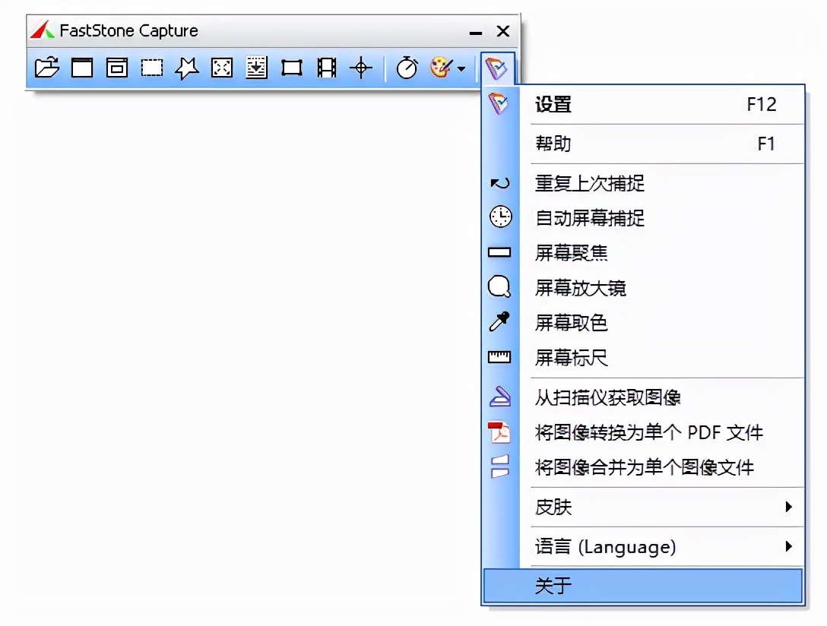Capture fixed-size region tool
Image resolution: width=827 pixels, height=626 pixels.
tap(292, 68)
